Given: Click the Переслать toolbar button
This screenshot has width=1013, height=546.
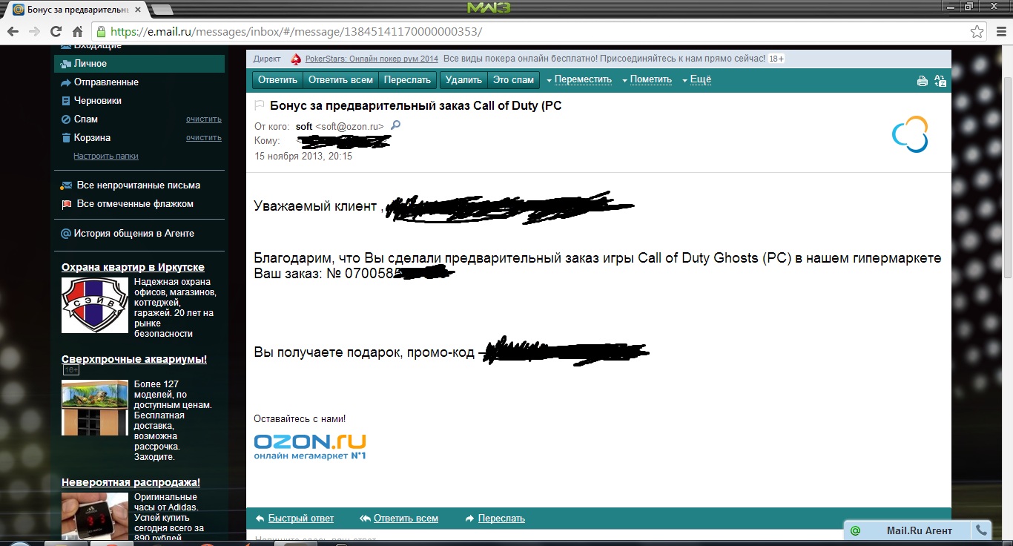Looking at the screenshot, I should coord(408,80).
